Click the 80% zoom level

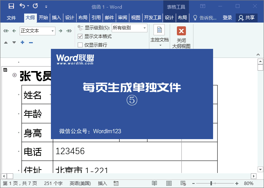[x=249, y=183]
